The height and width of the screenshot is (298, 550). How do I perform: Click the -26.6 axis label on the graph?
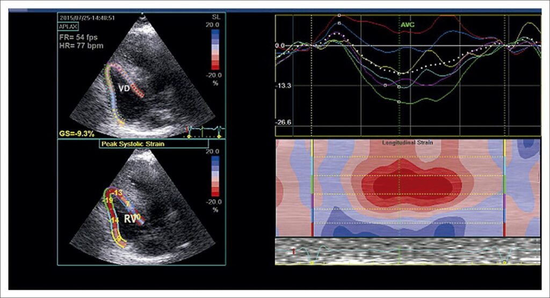tap(283, 122)
